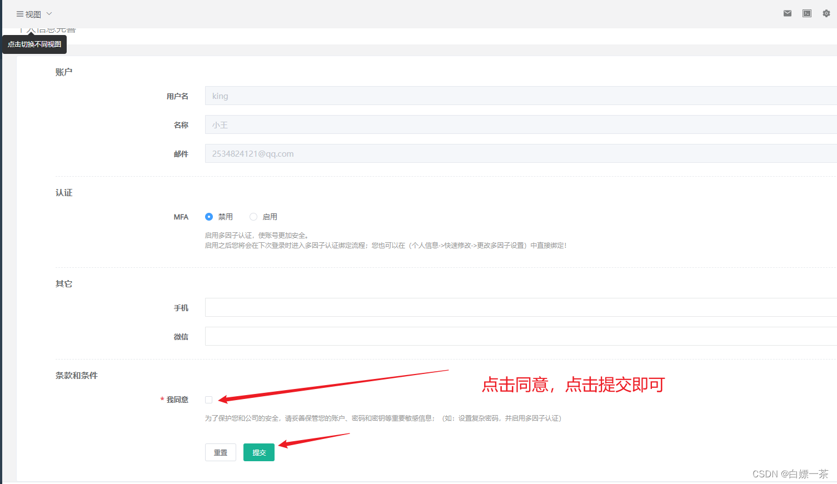The height and width of the screenshot is (484, 837).
Task: Focus the 手机 phone input field
Action: (521, 307)
